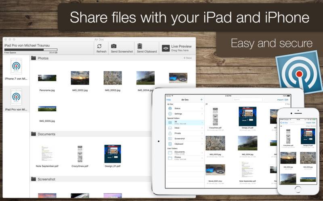Tap IMG_0002.jpg sunset thumbnail on iPhone
323x201 pixels.
coord(288,158)
